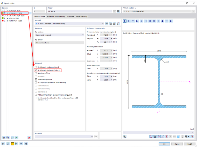
Task: Click the select-all checkmark icon below list
Action: (12, 138)
